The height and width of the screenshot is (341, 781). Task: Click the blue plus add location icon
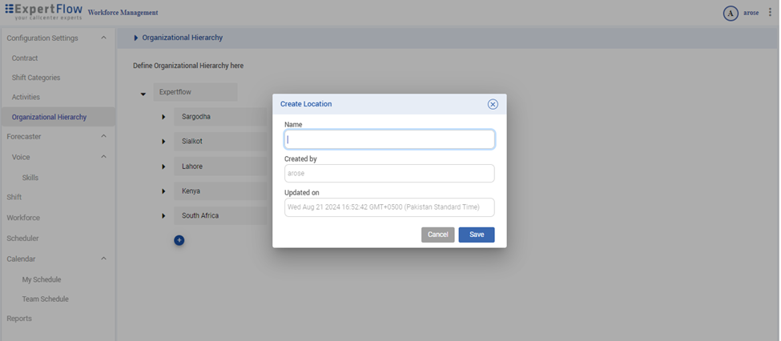[x=179, y=240]
